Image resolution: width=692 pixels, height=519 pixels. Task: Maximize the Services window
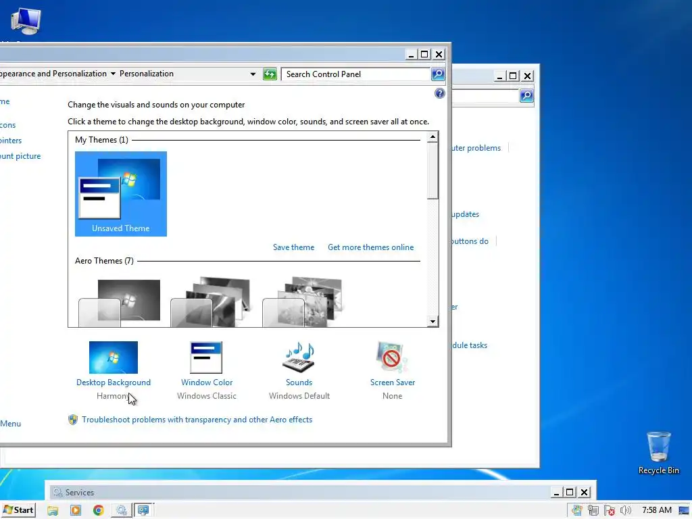pos(570,492)
